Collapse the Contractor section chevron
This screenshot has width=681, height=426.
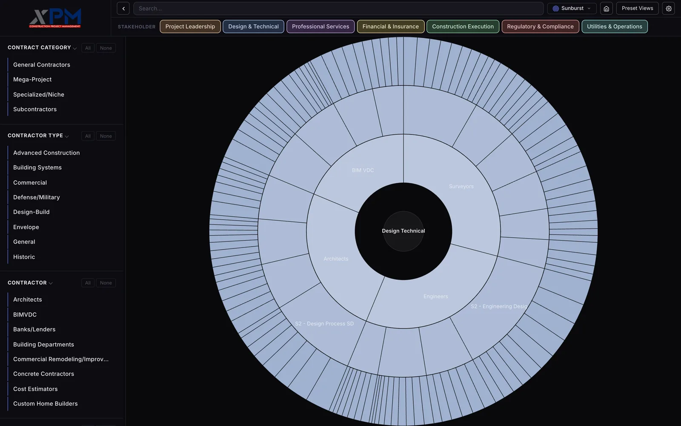tap(51, 283)
